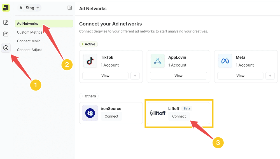Open the creatives video icon in sidebar
The height and width of the screenshot is (159, 280).
tap(6, 22)
